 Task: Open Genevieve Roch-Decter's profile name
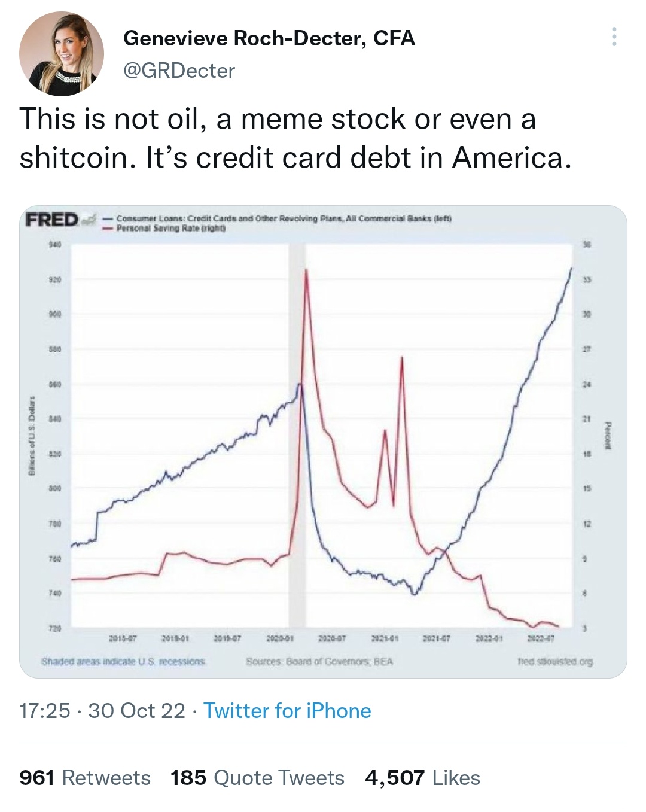[269, 38]
